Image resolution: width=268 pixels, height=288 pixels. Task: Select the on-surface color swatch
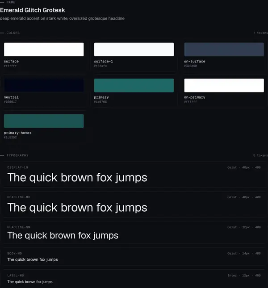pyautogui.click(x=224, y=50)
